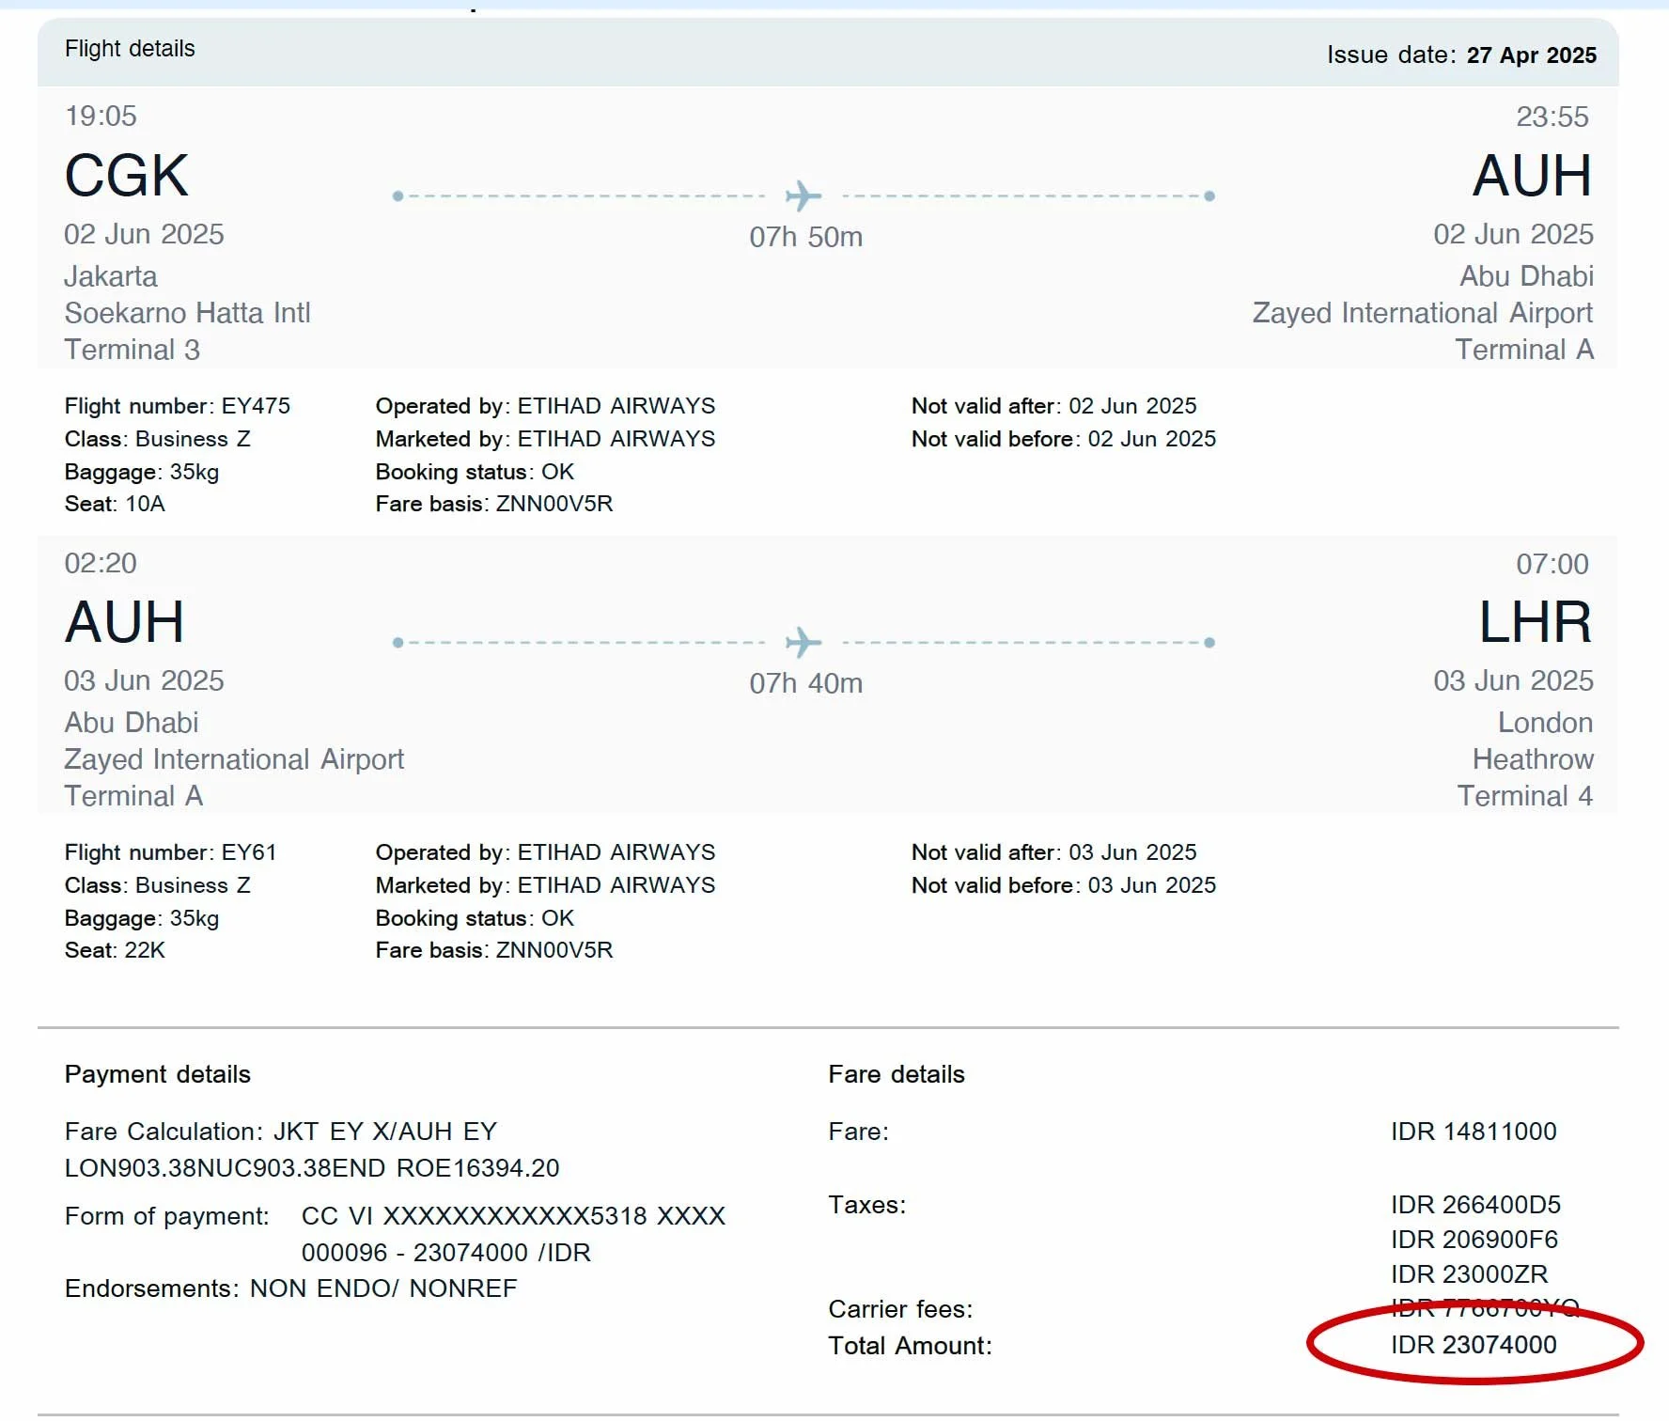The height and width of the screenshot is (1421, 1669).
Task: Select the 'Flight details' header text
Action: 130,49
